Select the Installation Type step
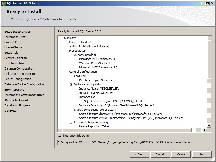Viewport: 216px width, 162px height. pyautogui.click(x=15, y=37)
